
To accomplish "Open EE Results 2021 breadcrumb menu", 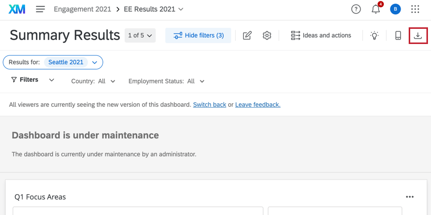I will point(153,9).
